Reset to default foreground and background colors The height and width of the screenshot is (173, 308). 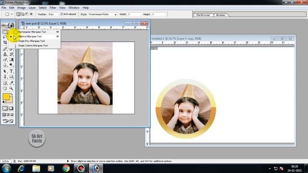tap(4, 102)
